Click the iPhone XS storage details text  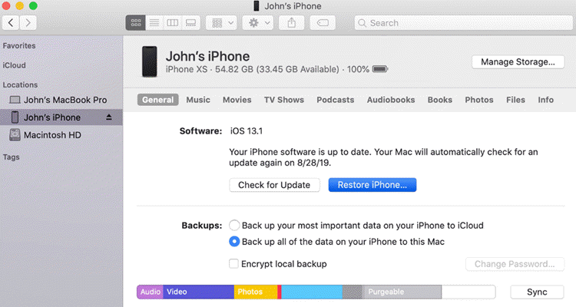(x=267, y=69)
